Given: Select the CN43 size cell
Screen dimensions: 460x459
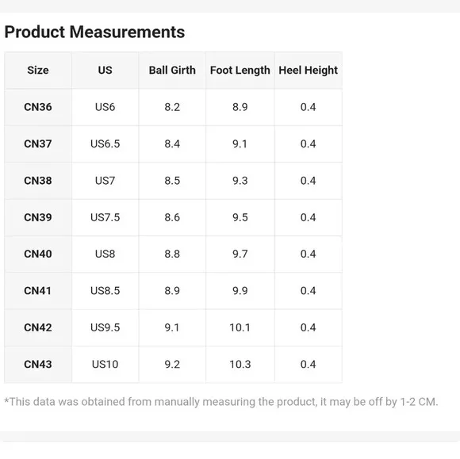Looking at the screenshot, I should coord(38,365).
